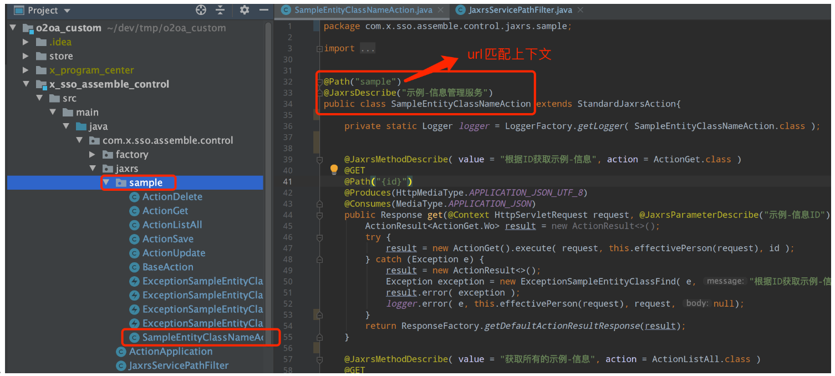Open ActionListAll in the project tree
This screenshot has height=376, width=835.
click(x=172, y=225)
